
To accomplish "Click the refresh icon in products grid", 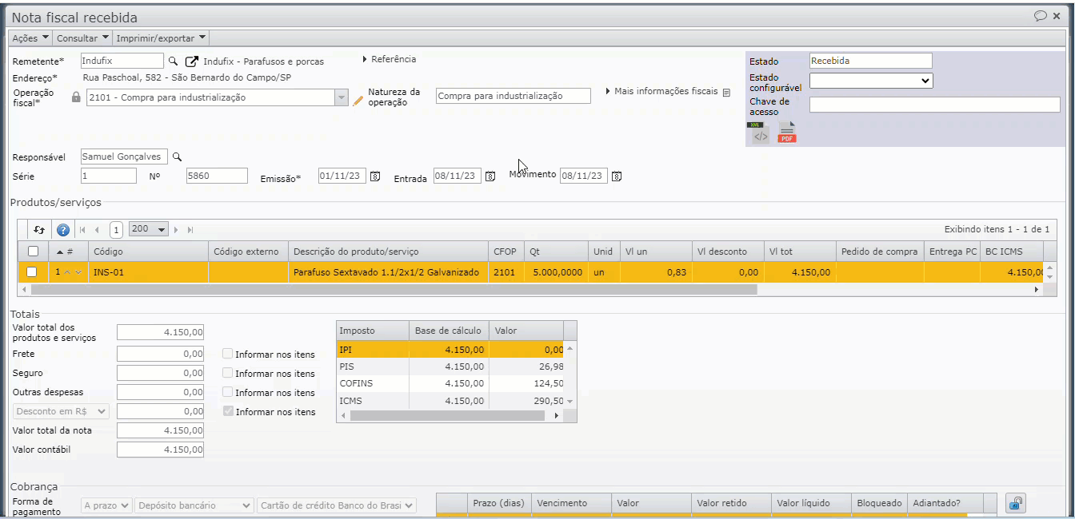I will click(x=39, y=229).
